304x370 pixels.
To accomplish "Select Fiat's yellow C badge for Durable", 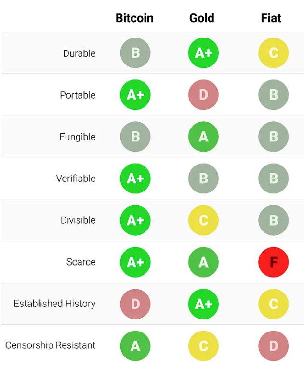I will click(x=273, y=53).
